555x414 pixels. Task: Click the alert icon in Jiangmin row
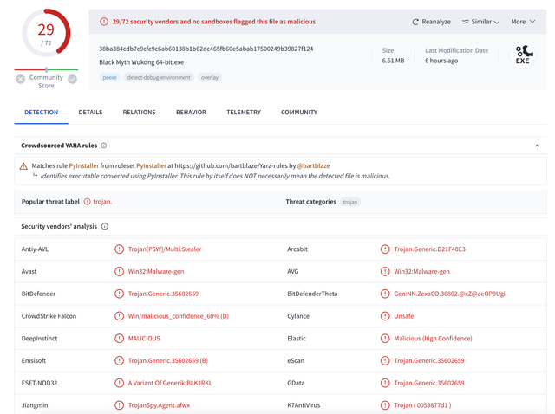120,405
